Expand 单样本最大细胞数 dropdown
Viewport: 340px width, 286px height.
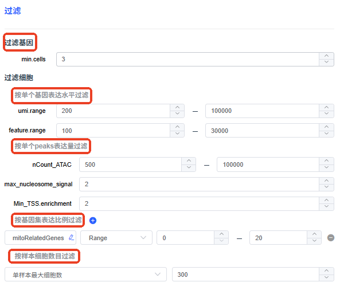point(85,275)
